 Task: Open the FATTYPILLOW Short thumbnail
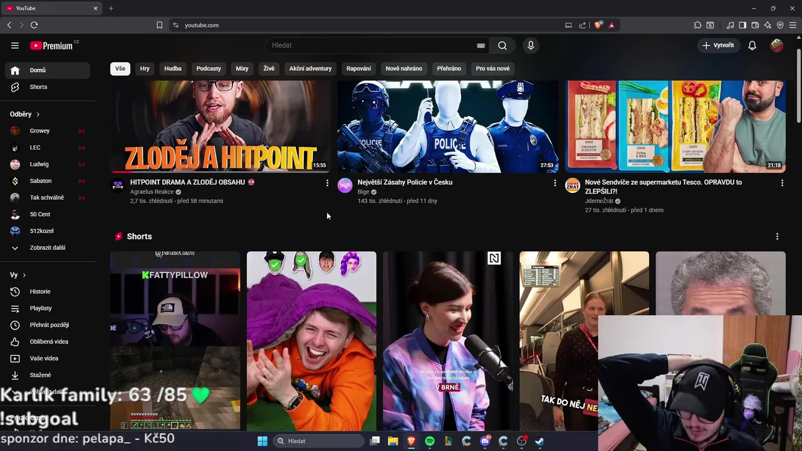(175, 341)
